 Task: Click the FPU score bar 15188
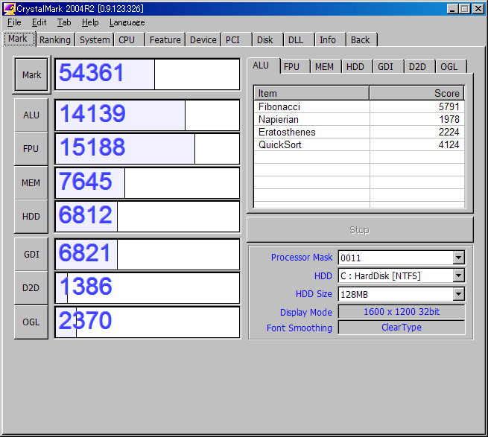click(148, 149)
